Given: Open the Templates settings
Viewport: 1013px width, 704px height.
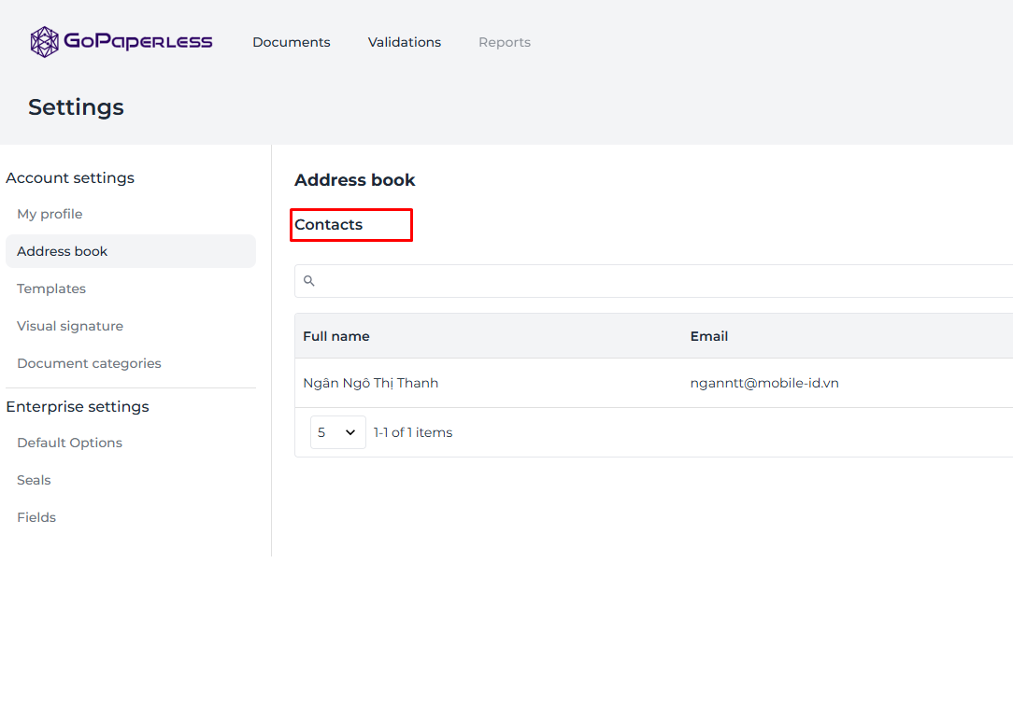Looking at the screenshot, I should [x=51, y=289].
